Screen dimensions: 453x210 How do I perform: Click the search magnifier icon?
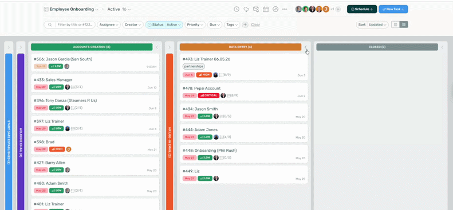pyautogui.click(x=50, y=25)
